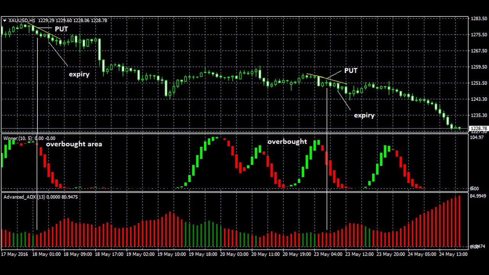Click the 1243.30 price axis label
This screenshot has width=489, height=275.
click(x=479, y=99)
